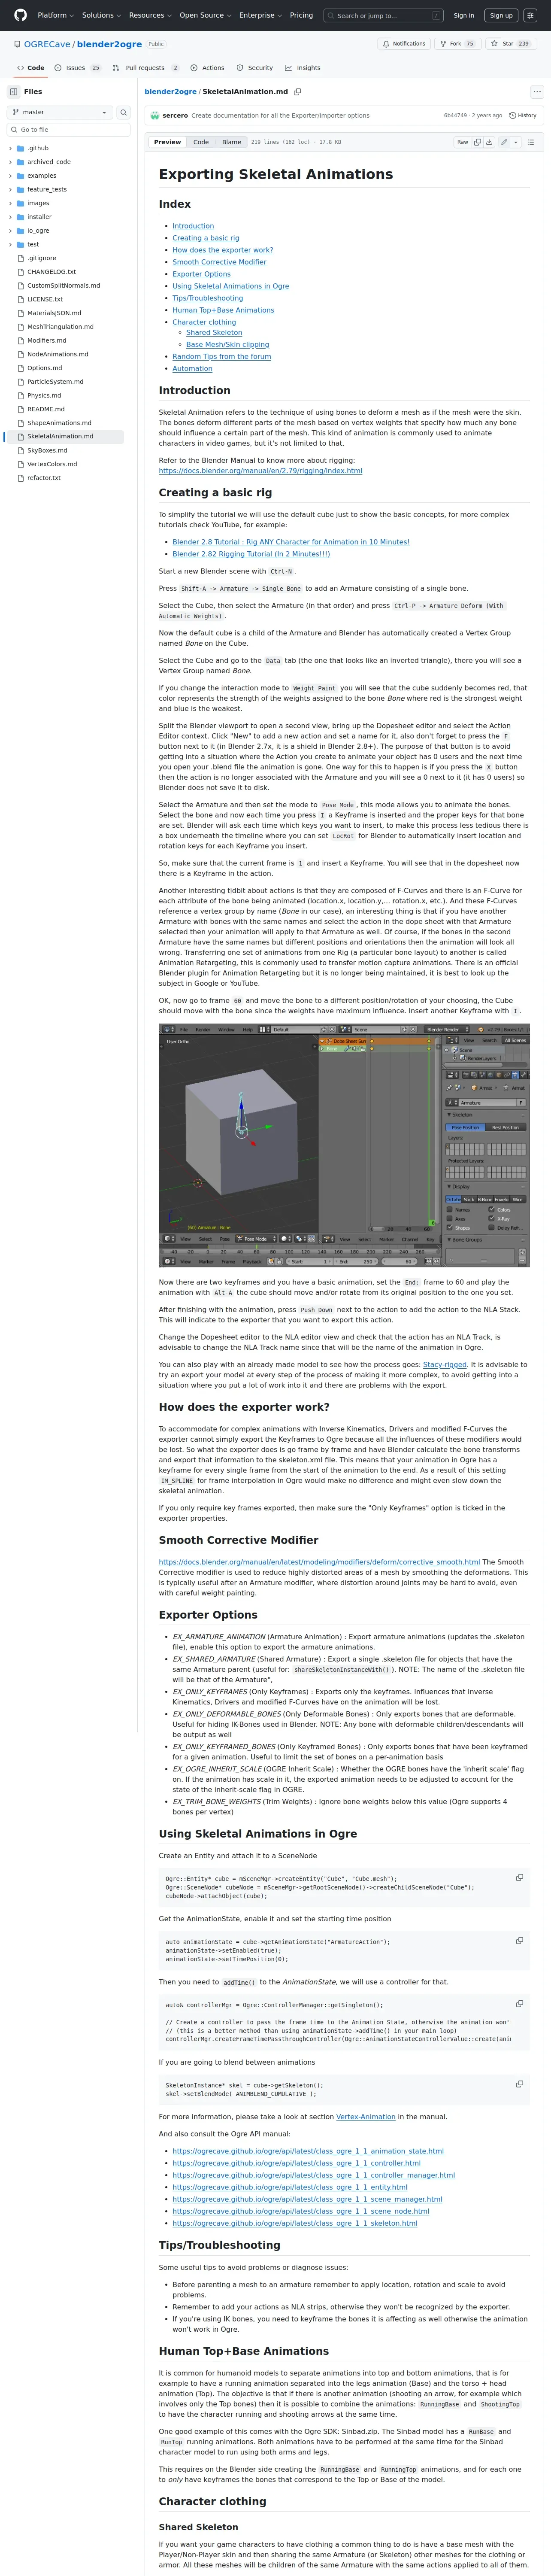Follow the Stacy-rigged link
The height and width of the screenshot is (2576, 551).
[x=445, y=1364]
